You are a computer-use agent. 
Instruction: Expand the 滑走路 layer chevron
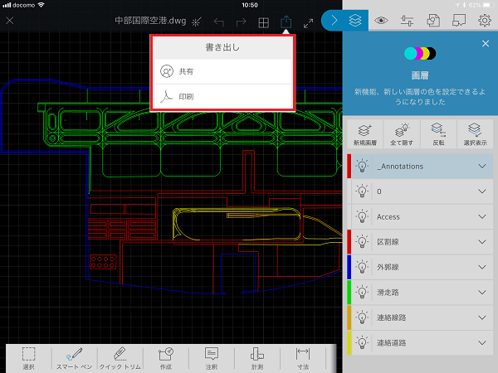[x=482, y=293]
